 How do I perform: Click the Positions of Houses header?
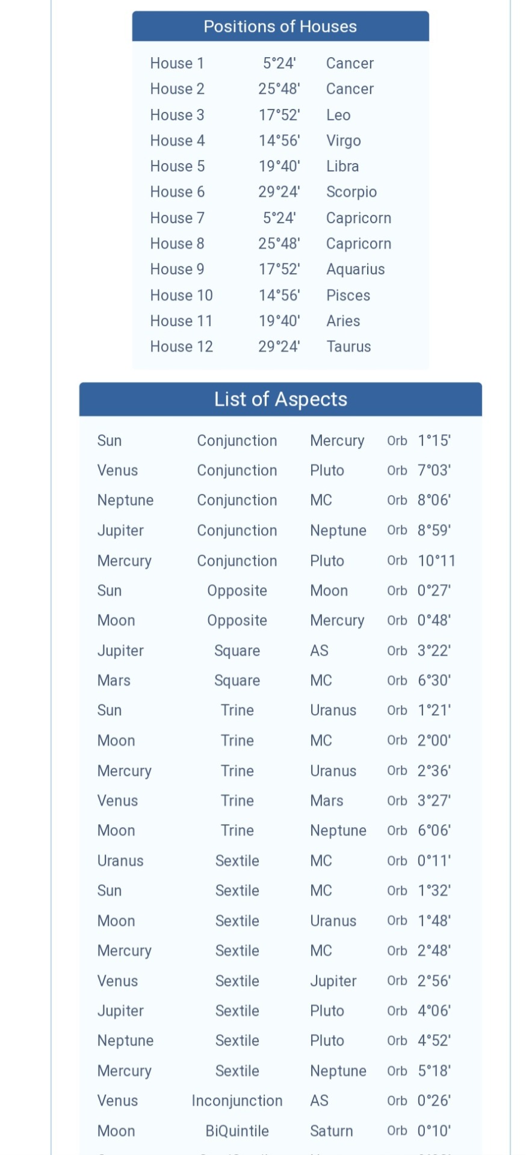coord(280,26)
